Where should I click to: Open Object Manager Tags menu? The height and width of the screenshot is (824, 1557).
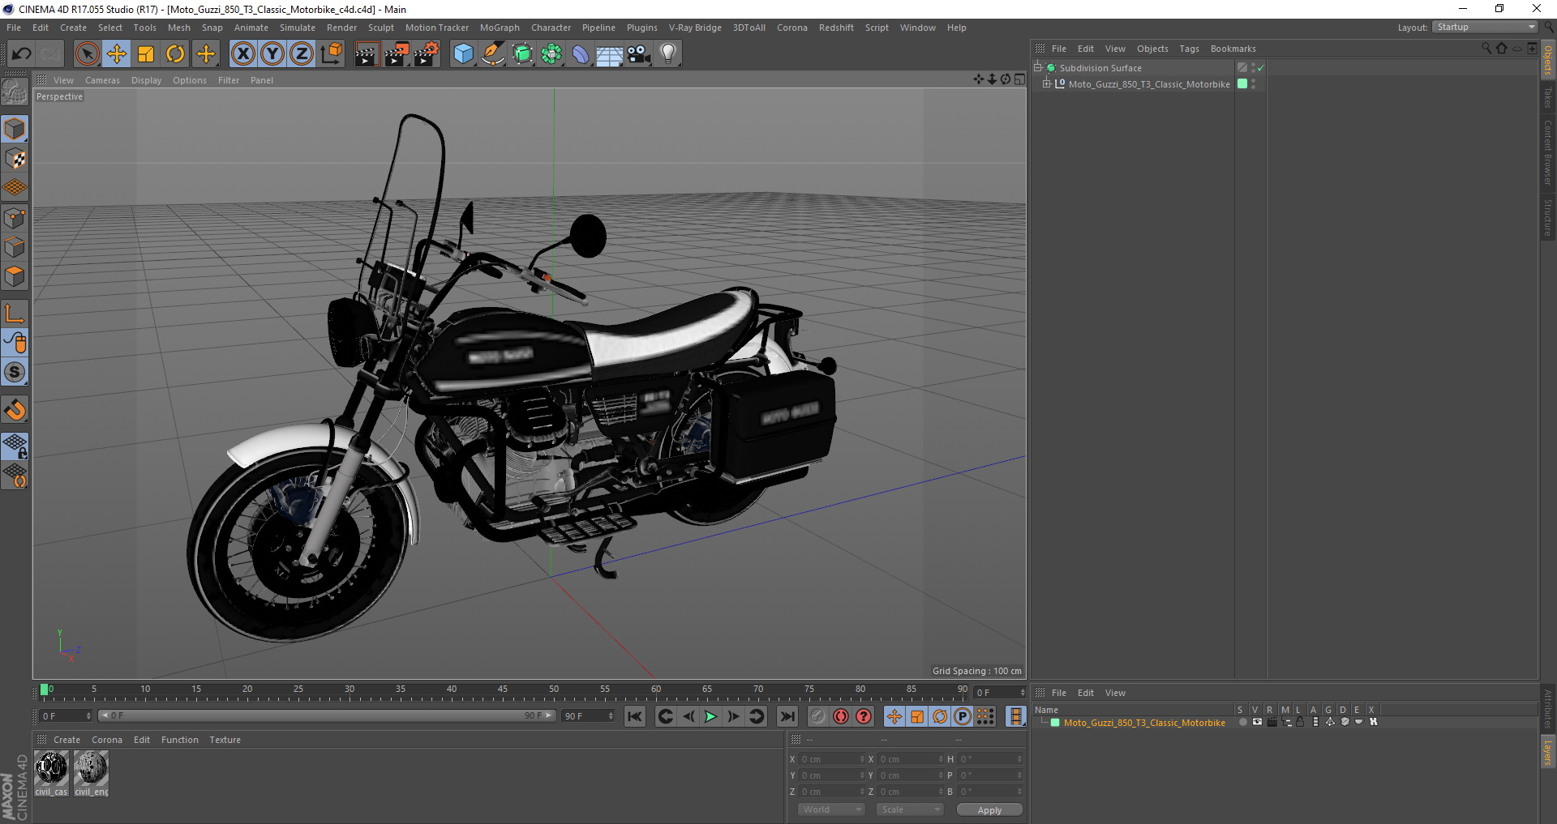1189,49
